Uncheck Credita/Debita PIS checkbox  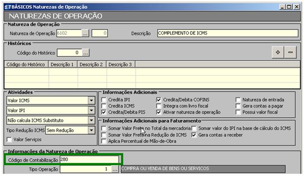click(103, 112)
